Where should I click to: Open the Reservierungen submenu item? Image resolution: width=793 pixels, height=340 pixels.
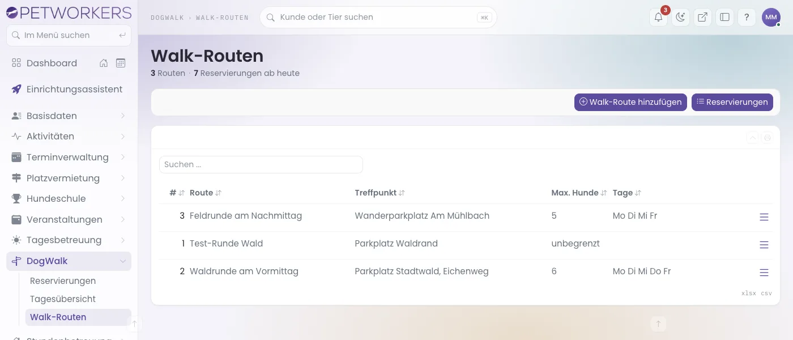click(78, 280)
